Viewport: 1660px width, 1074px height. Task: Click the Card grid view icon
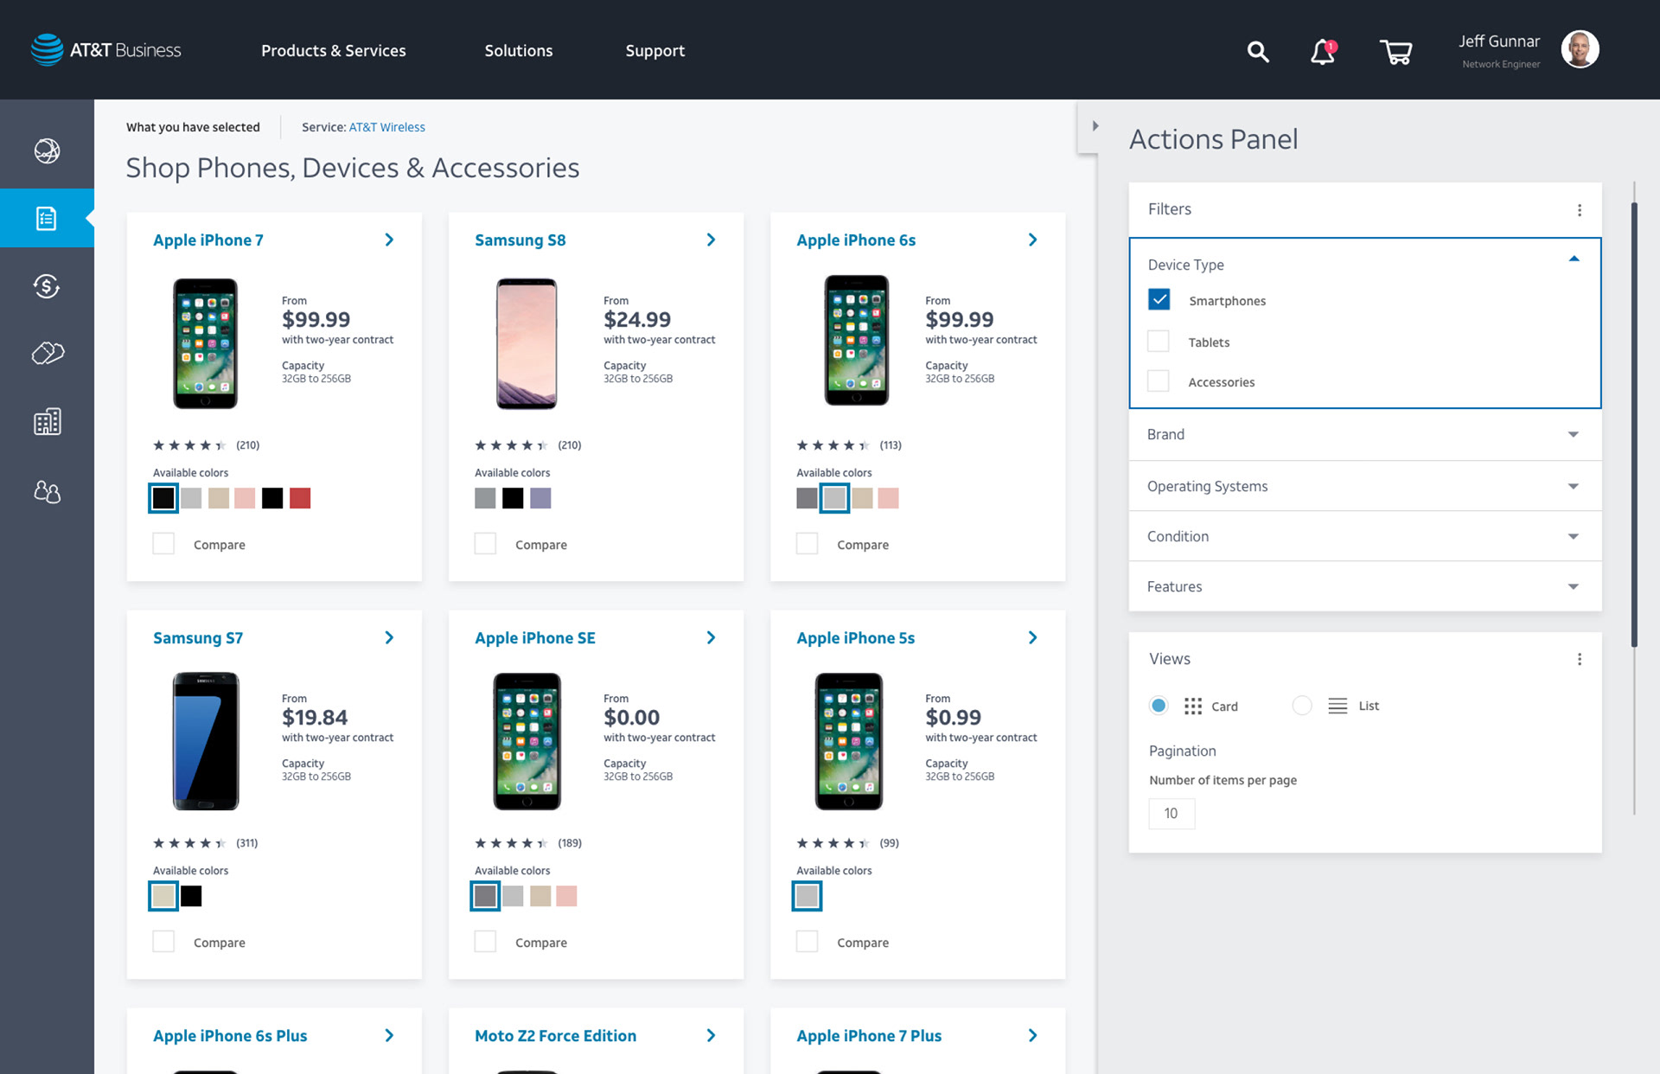(1193, 706)
